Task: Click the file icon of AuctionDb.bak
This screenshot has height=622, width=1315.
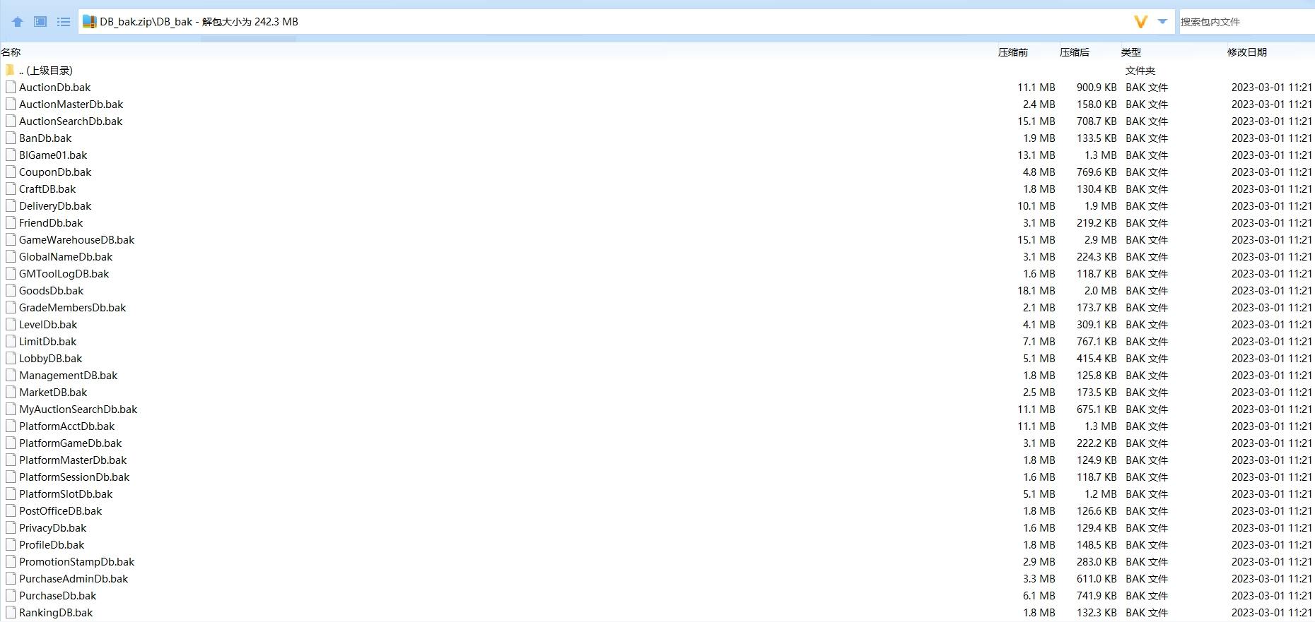Action: pyautogui.click(x=11, y=88)
